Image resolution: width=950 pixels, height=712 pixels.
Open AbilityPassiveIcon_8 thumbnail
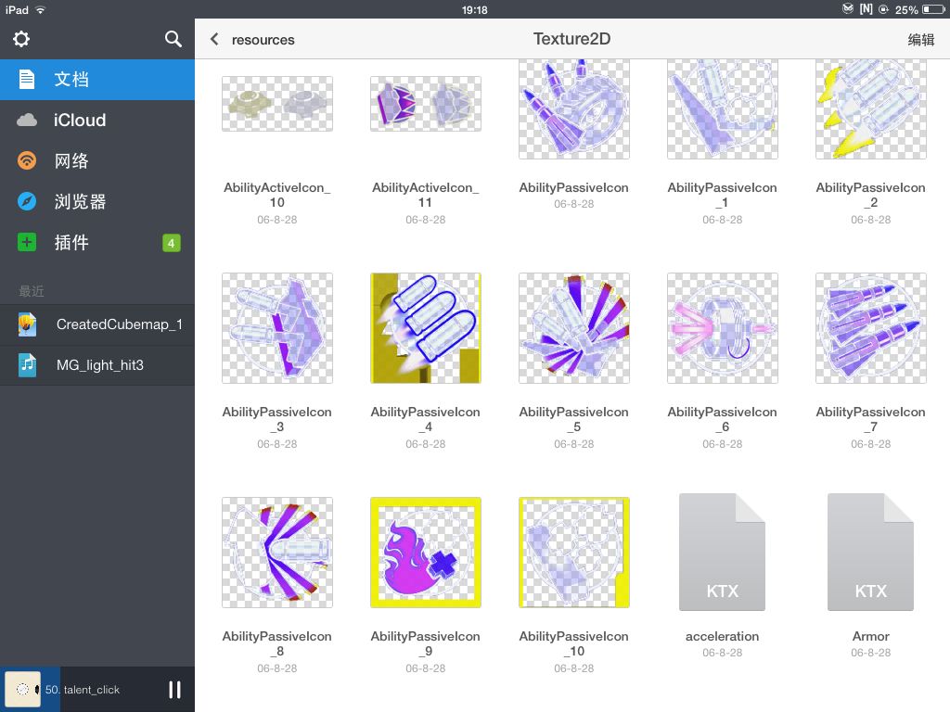(276, 553)
